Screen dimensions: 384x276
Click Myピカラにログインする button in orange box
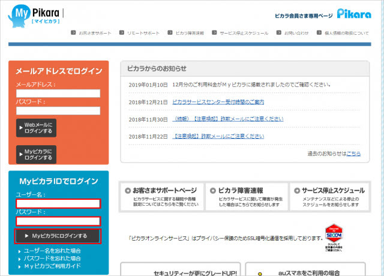click(36, 155)
